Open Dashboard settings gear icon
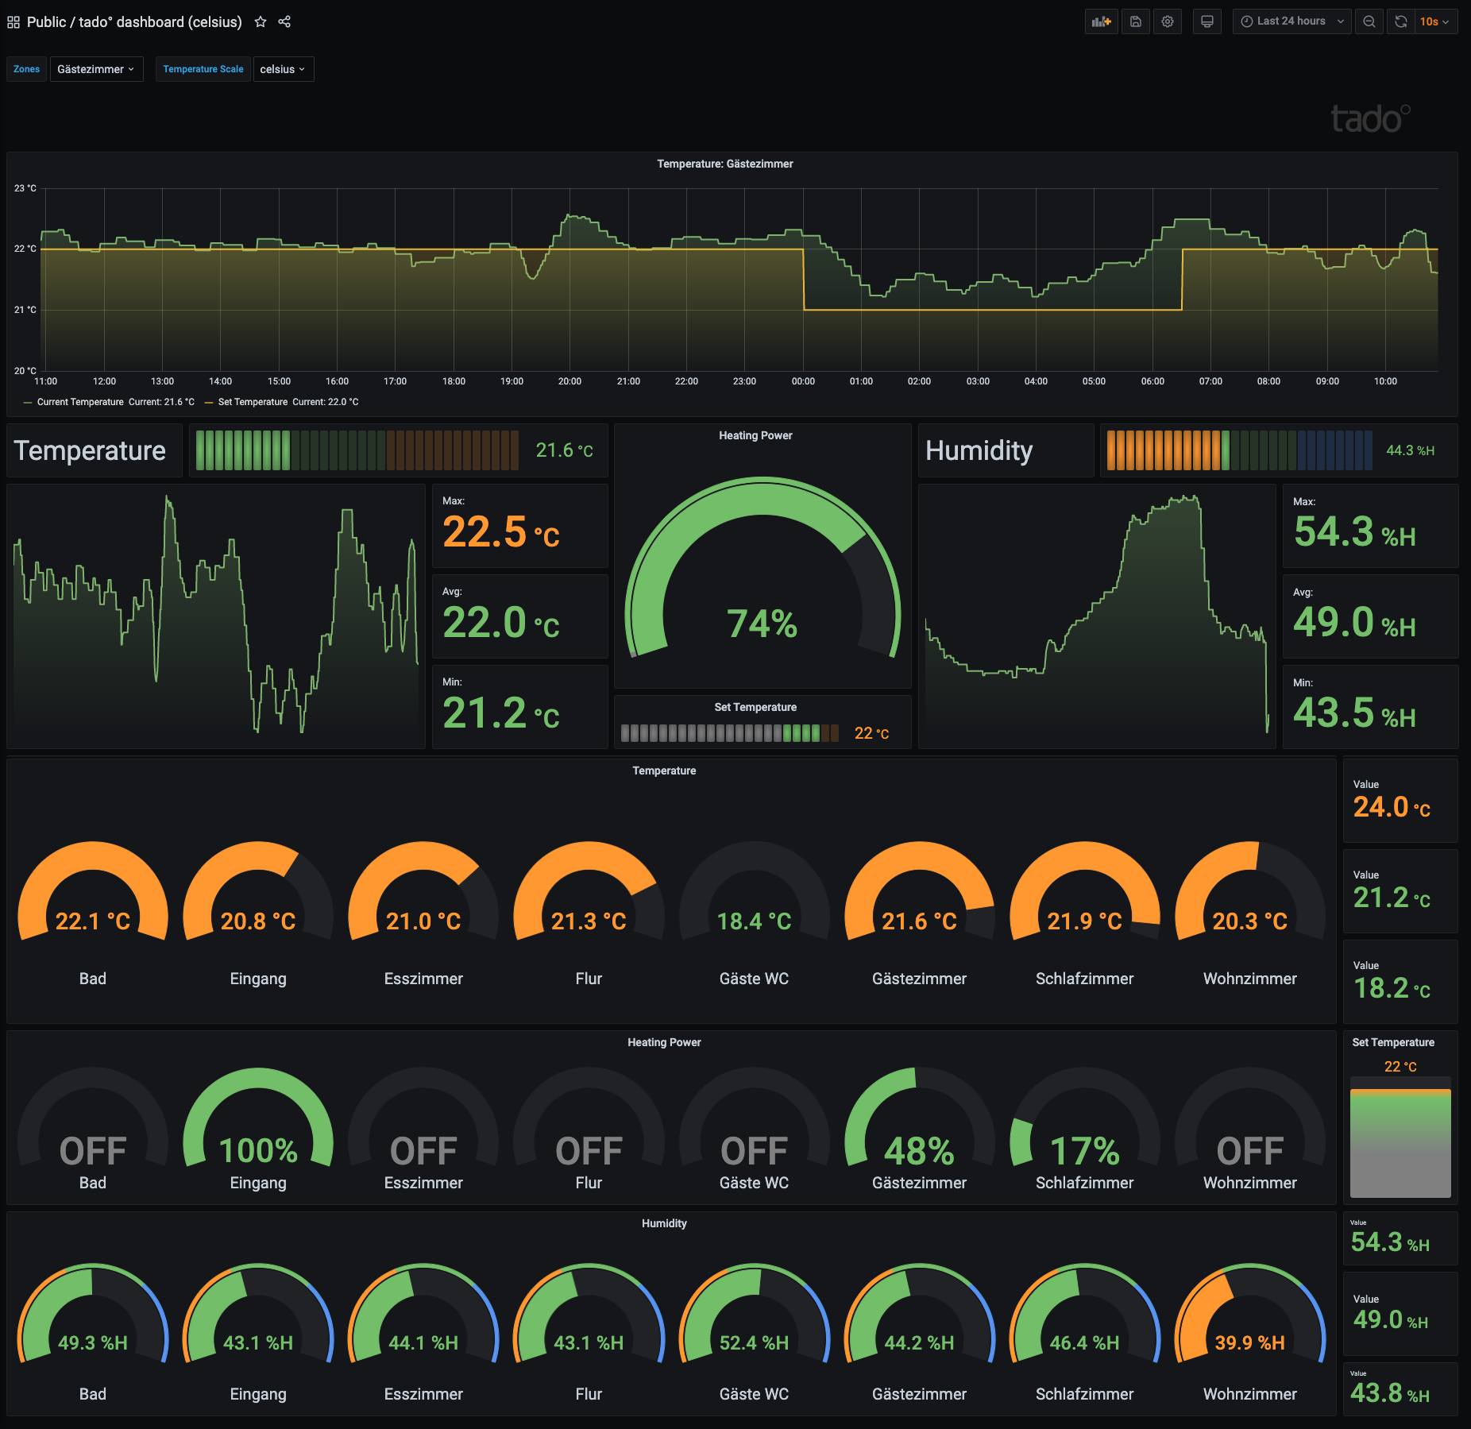Image resolution: width=1471 pixels, height=1429 pixels. 1168,21
